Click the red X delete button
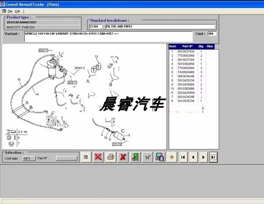The image size is (264, 204). [x=123, y=157]
